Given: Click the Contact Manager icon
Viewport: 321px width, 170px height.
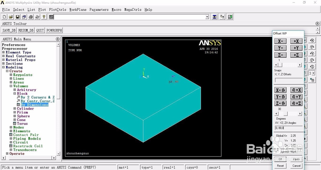Looking at the screenshot, I should pyautogui.click(x=230, y=17).
